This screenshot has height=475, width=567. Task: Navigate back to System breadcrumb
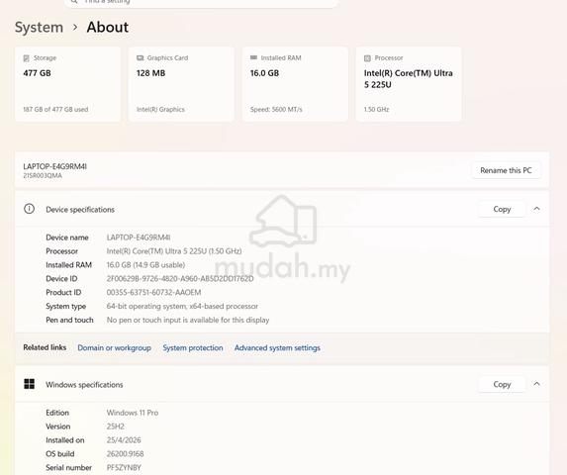click(x=39, y=28)
